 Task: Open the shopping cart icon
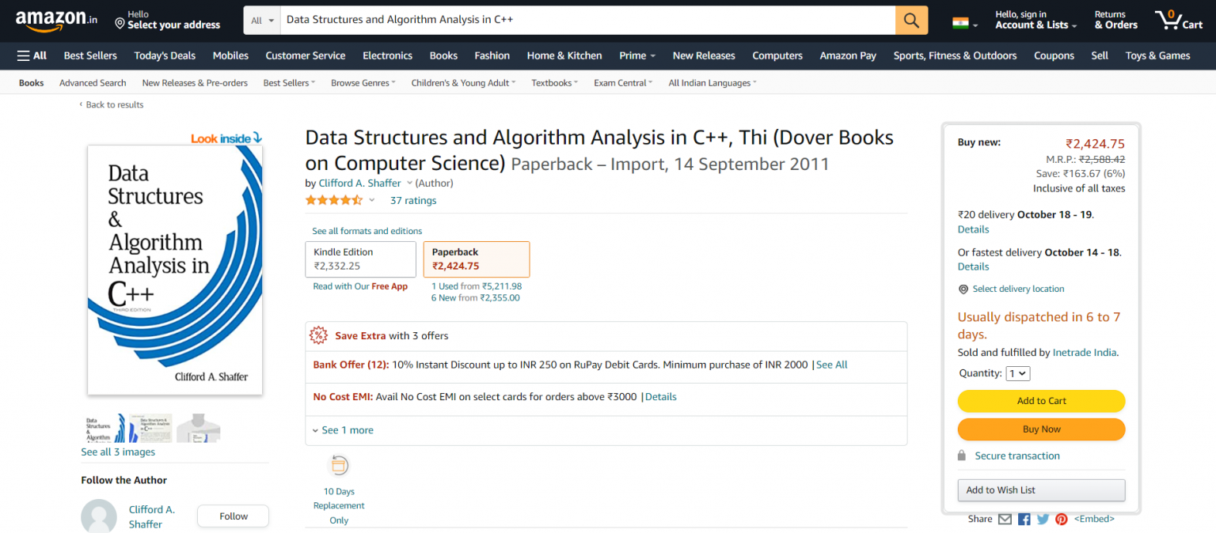click(1178, 21)
